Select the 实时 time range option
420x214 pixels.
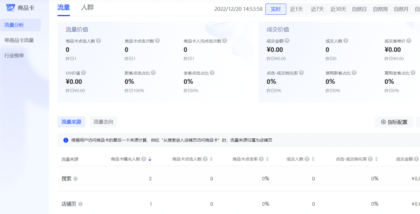click(x=276, y=9)
